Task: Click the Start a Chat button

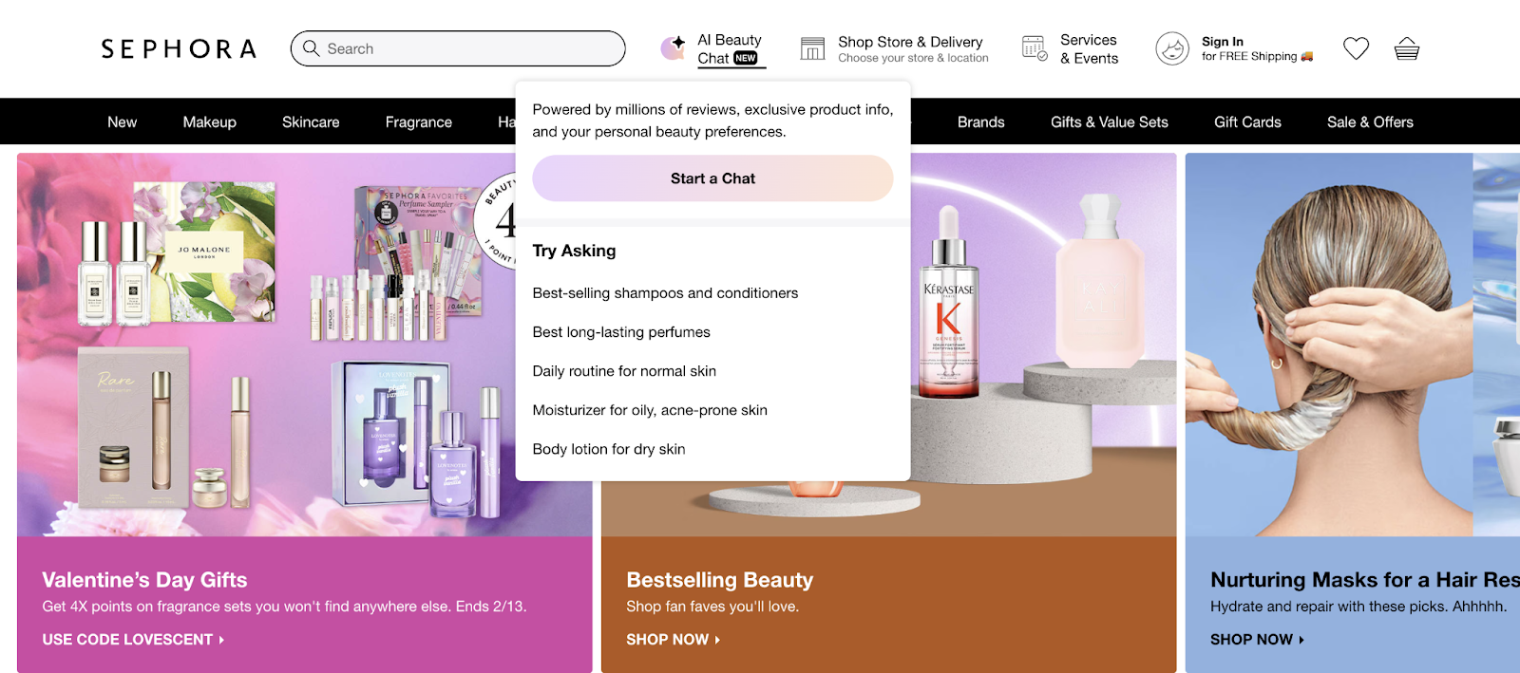Action: (712, 178)
